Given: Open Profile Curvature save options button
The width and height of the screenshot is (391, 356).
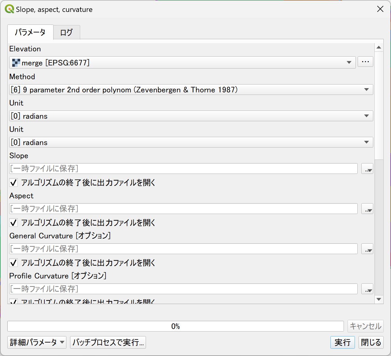Looking at the screenshot, I should point(367,289).
